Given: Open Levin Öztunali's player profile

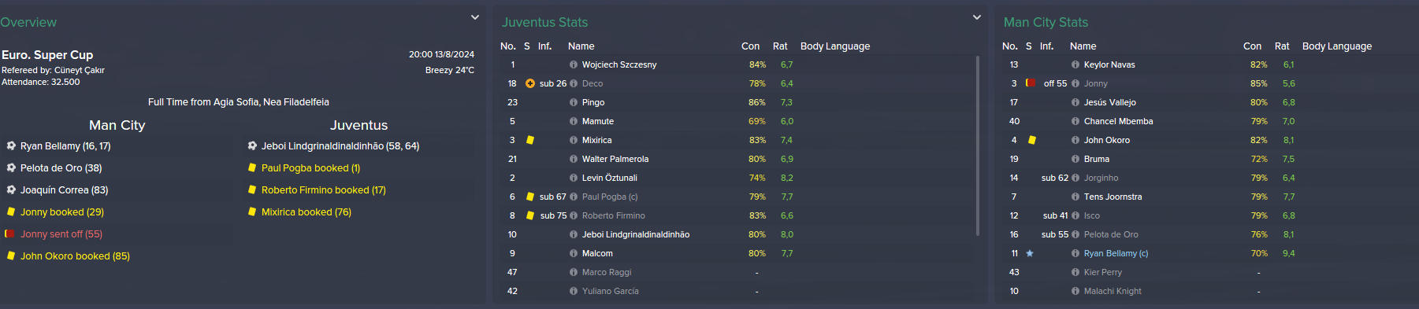Looking at the screenshot, I should (x=610, y=178).
